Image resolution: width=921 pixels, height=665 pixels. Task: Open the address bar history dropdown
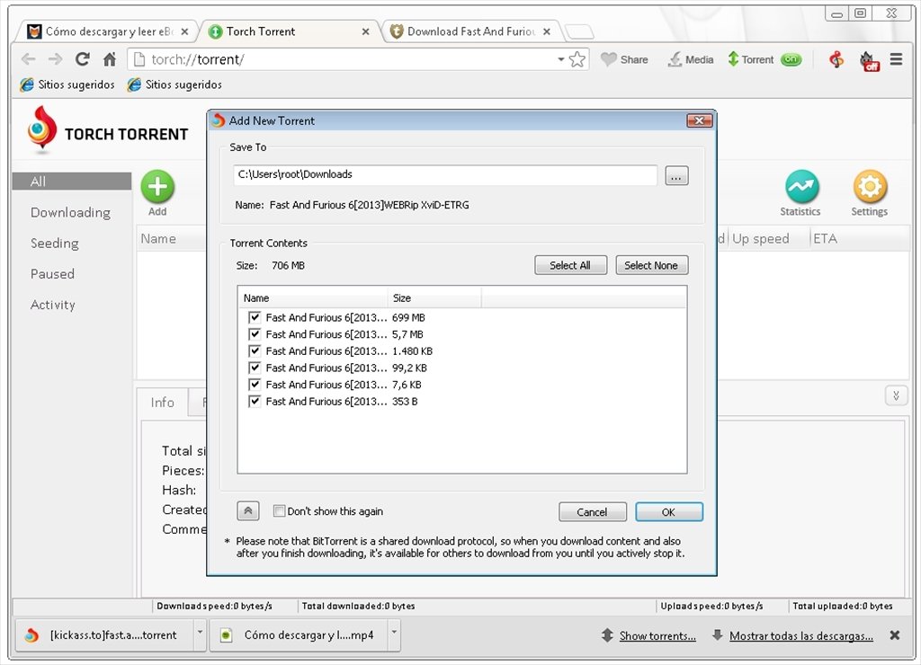point(561,59)
